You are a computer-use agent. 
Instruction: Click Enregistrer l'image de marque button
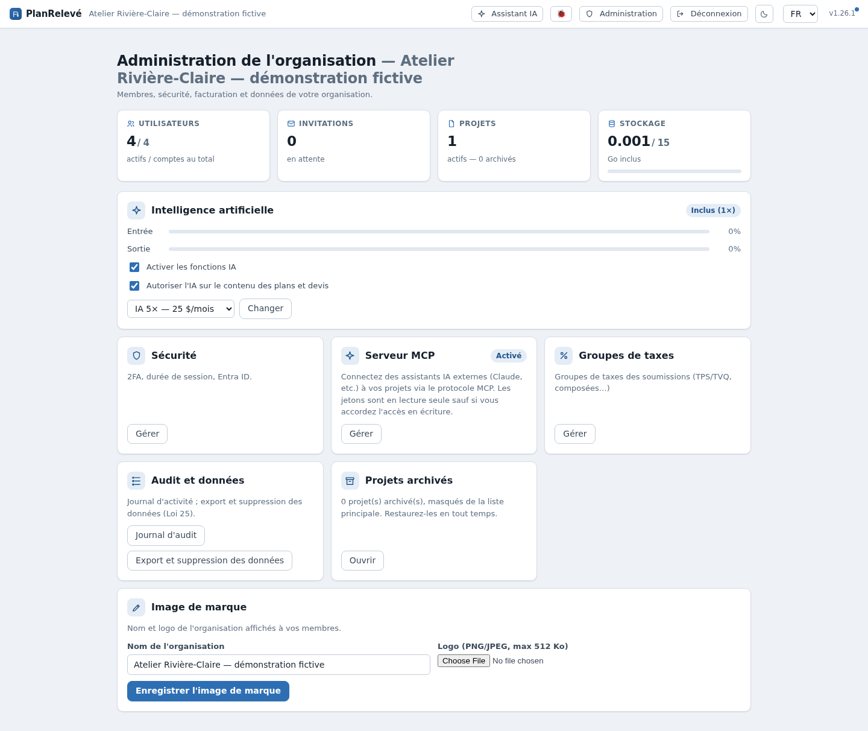[x=208, y=691]
